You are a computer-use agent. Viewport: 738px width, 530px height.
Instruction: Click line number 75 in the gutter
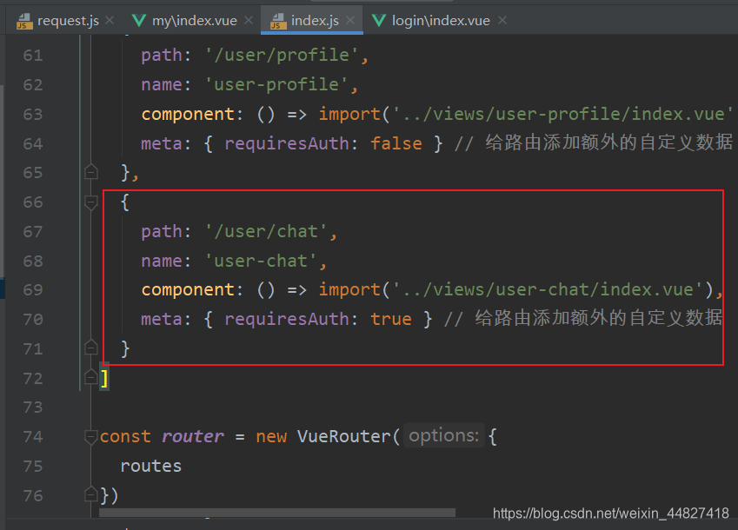(33, 467)
